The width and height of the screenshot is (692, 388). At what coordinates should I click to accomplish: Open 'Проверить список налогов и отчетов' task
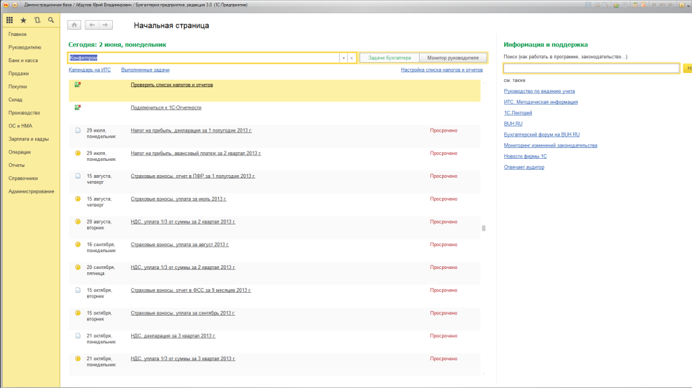[172, 84]
